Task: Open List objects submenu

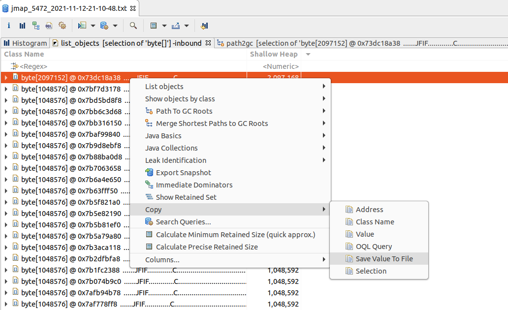Action: coord(230,87)
